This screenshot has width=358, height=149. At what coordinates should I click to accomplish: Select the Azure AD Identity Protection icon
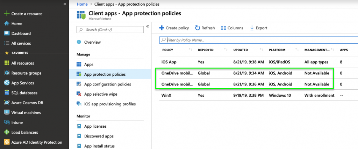point(6,142)
